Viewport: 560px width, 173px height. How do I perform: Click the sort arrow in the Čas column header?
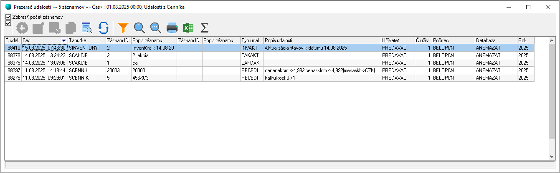(x=64, y=40)
